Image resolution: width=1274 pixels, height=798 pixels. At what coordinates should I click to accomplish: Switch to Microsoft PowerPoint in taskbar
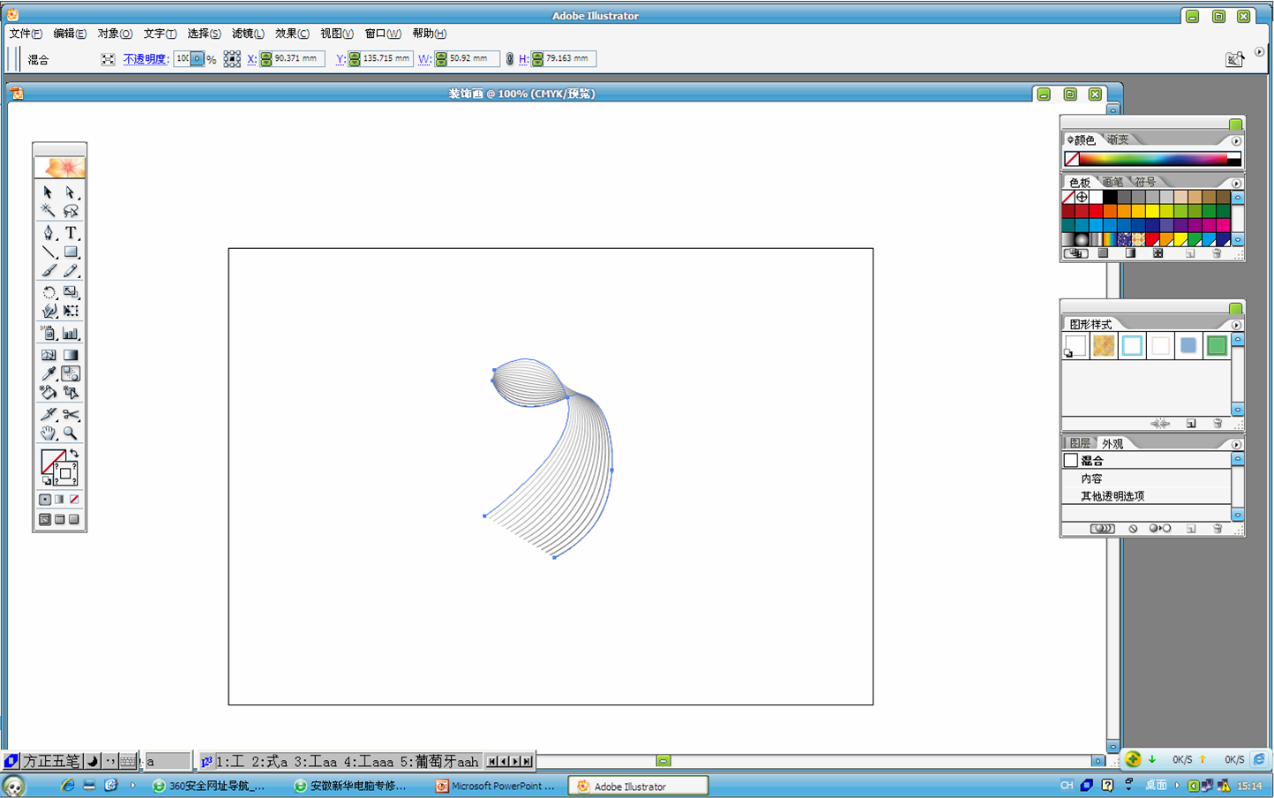[x=496, y=786]
